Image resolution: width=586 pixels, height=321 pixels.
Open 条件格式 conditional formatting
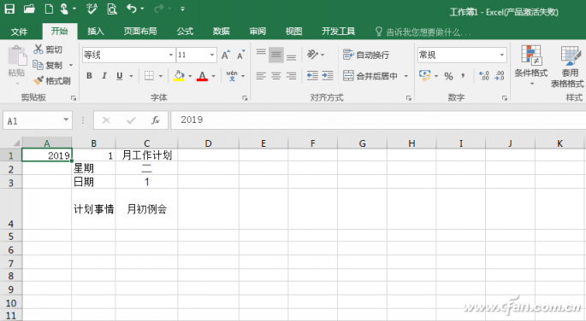coord(530,65)
